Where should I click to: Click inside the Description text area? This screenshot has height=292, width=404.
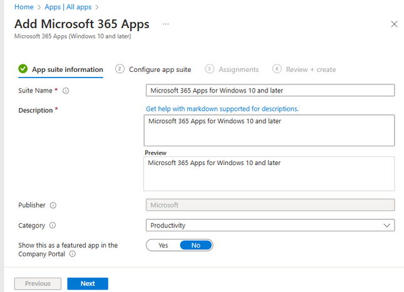tap(269, 130)
